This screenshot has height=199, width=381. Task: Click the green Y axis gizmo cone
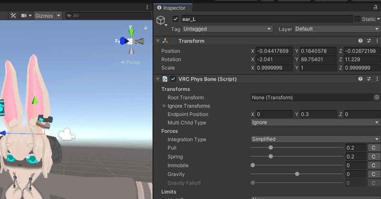pos(131,32)
